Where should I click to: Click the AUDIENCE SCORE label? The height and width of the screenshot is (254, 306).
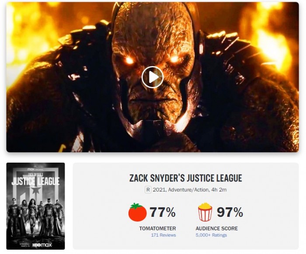[x=217, y=228]
